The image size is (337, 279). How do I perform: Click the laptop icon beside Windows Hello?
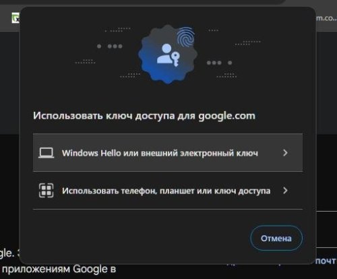(46, 153)
